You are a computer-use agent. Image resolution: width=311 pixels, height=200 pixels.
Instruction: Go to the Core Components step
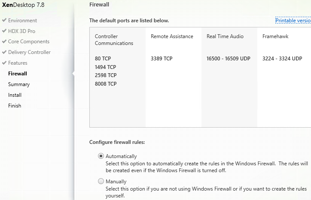coord(29,42)
